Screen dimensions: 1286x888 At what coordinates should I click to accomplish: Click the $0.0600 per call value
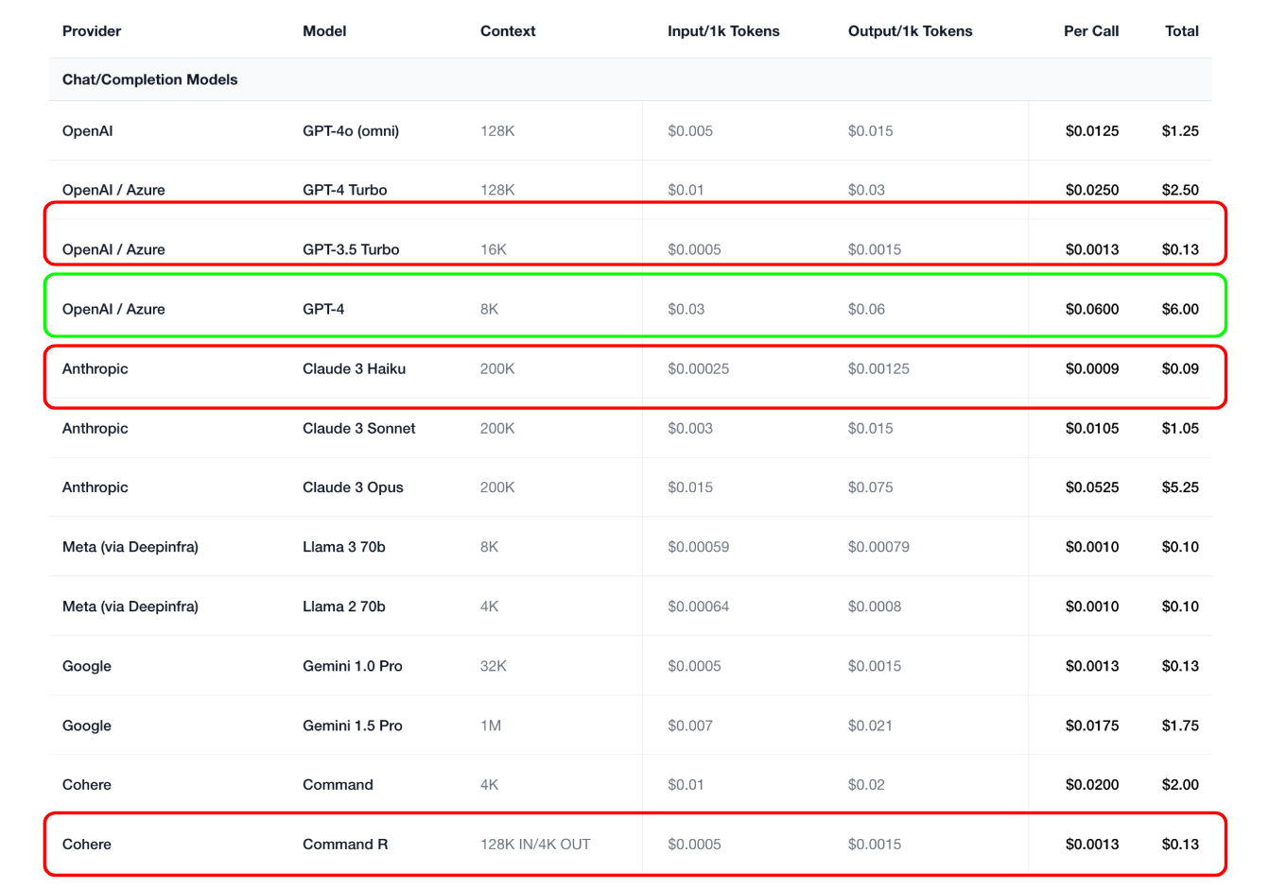coord(1092,309)
